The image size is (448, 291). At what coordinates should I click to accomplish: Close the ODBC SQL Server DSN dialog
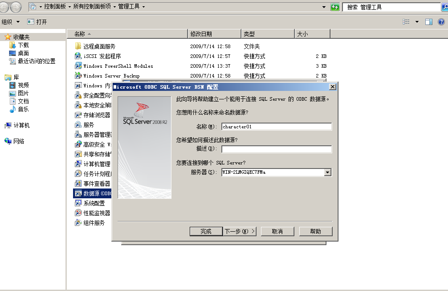pyautogui.click(x=332, y=86)
